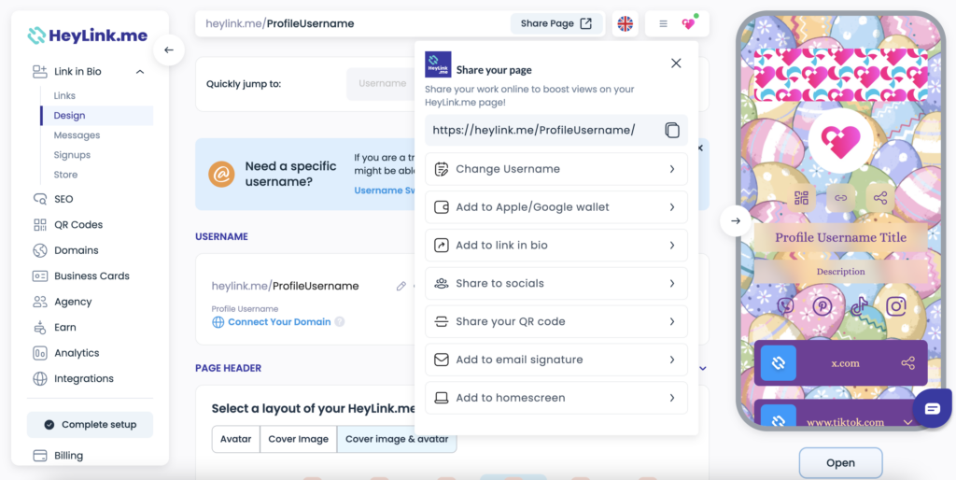
Task: Open Signups sidebar item
Action: coord(72,155)
